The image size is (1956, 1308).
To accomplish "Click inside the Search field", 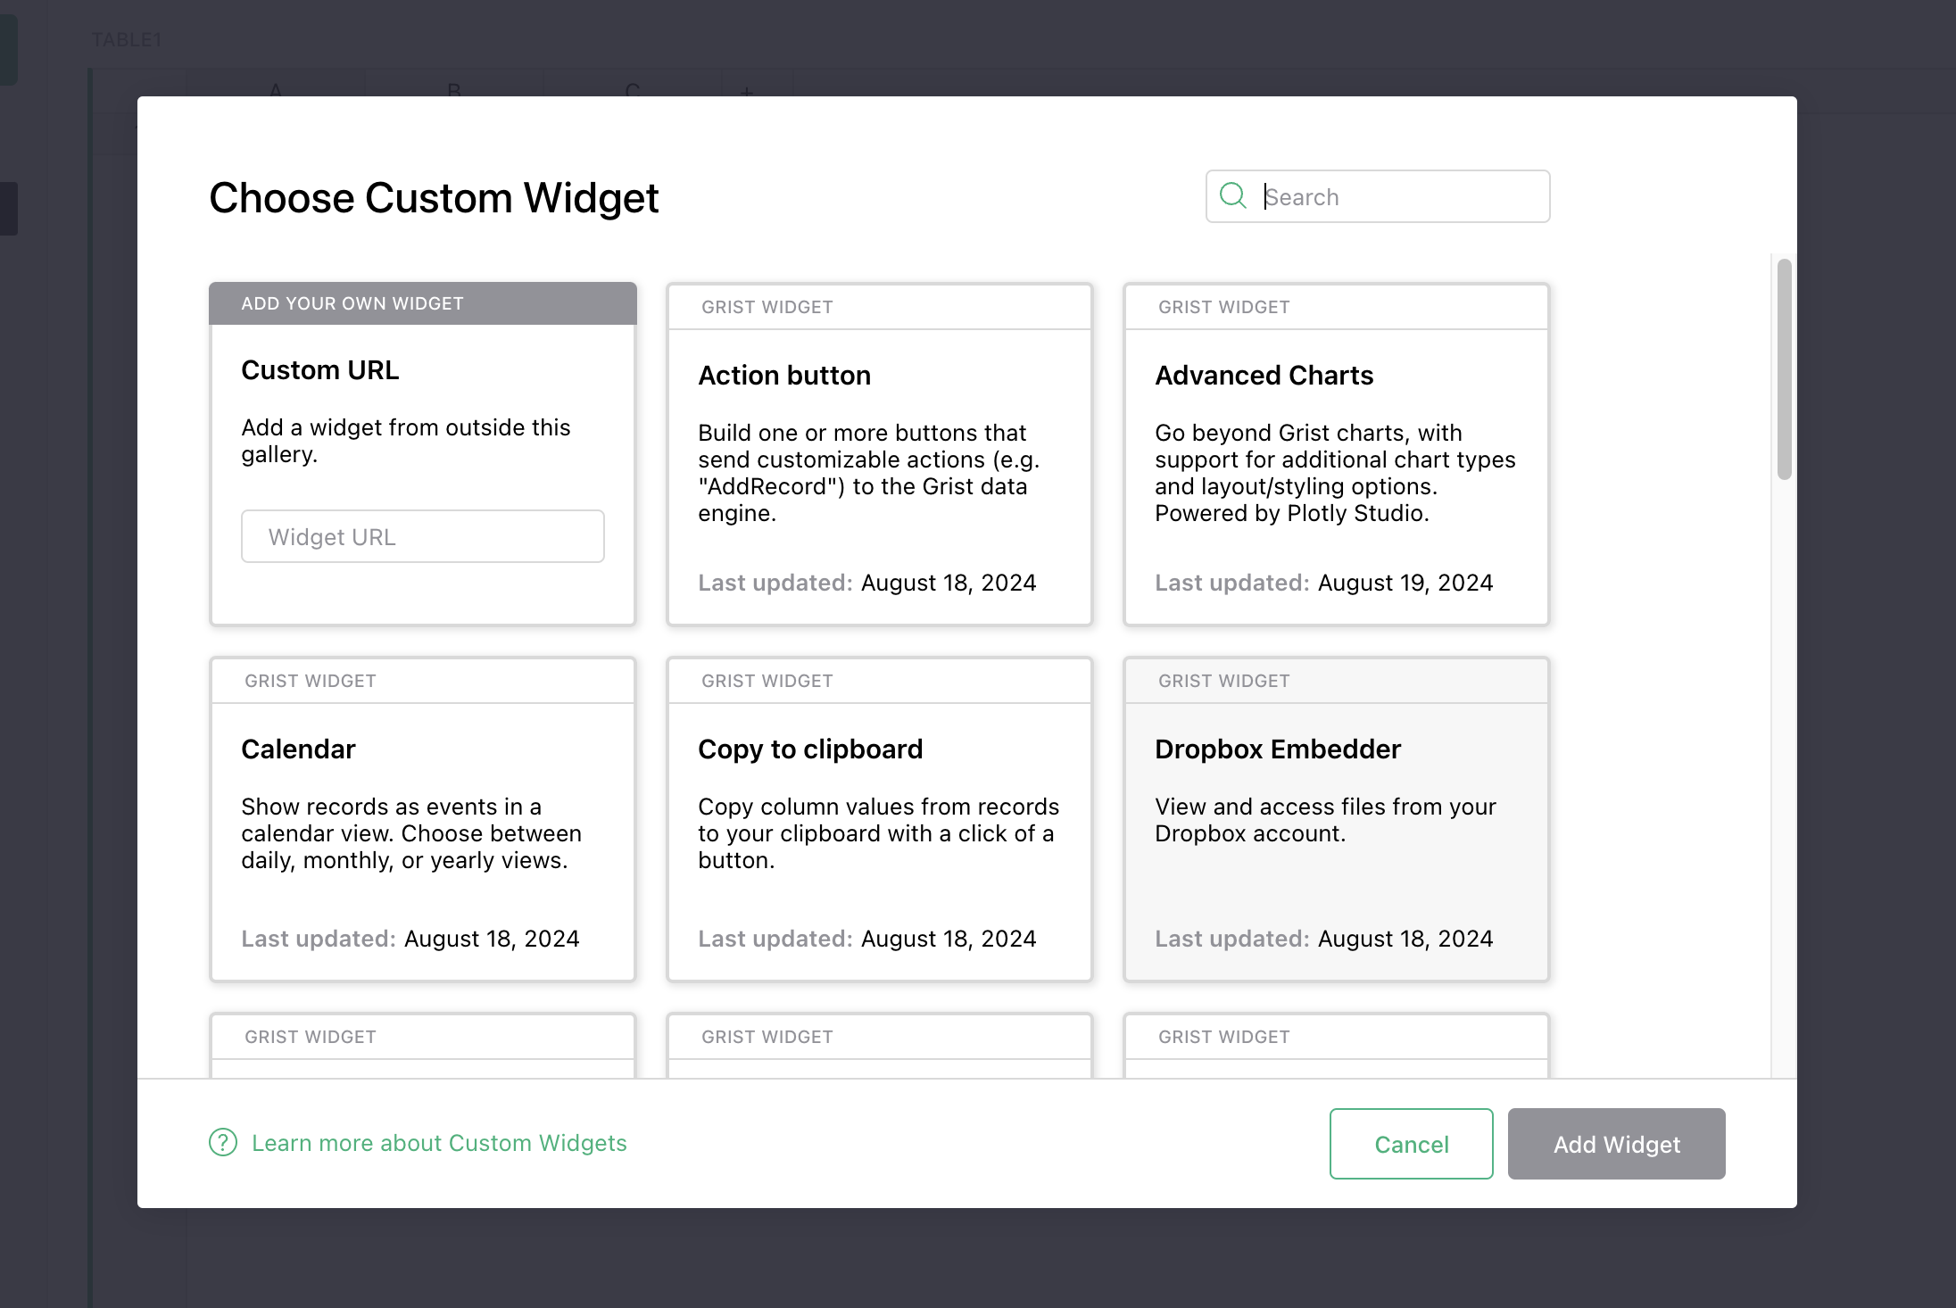I will tap(1392, 196).
